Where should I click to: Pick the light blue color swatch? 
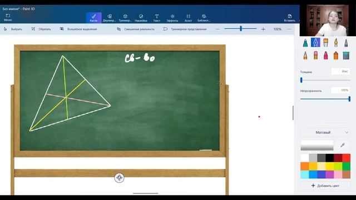pyautogui.click(x=304, y=174)
